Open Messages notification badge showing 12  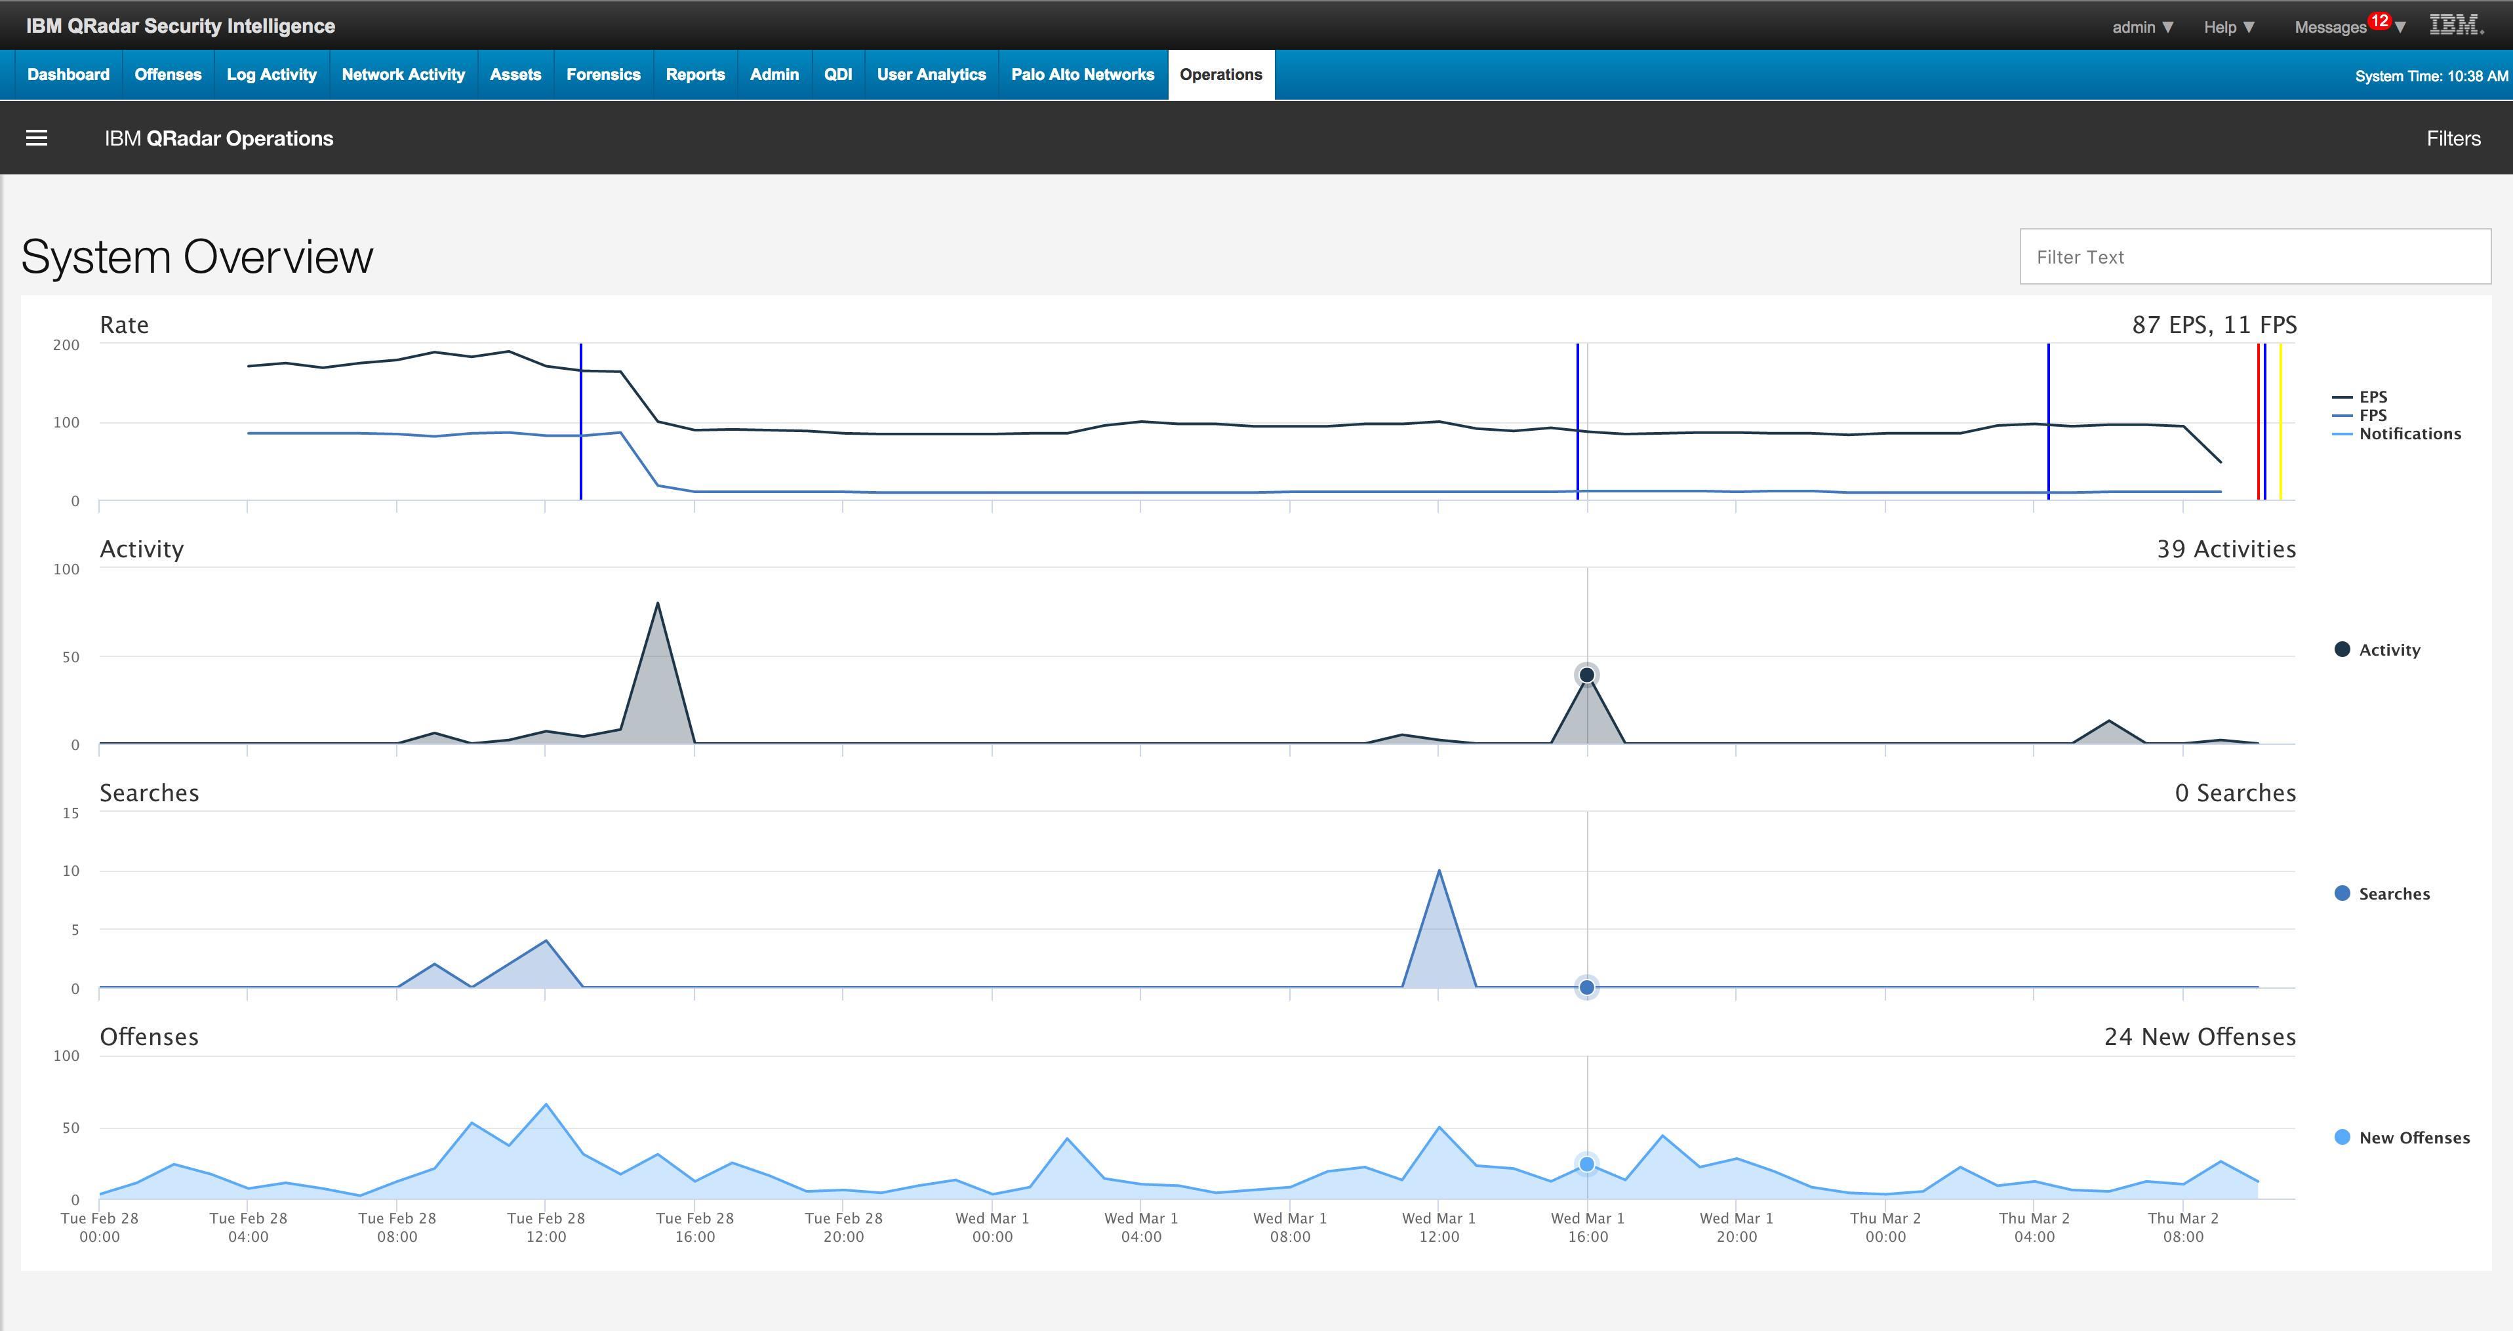click(x=2379, y=20)
